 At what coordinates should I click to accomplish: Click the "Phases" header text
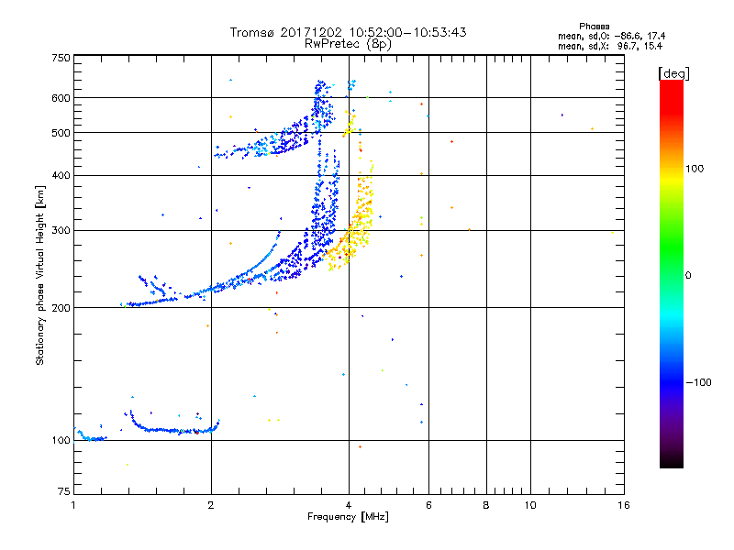coord(594,27)
